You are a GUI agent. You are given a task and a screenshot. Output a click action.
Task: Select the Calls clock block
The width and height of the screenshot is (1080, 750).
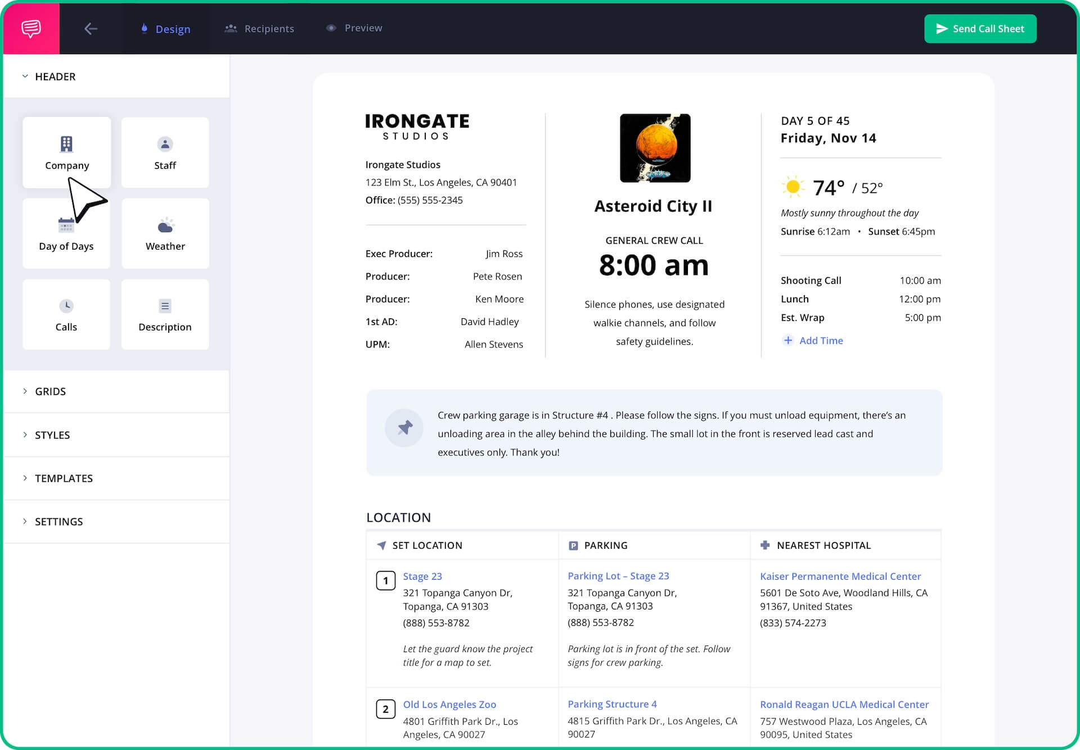[66, 314]
